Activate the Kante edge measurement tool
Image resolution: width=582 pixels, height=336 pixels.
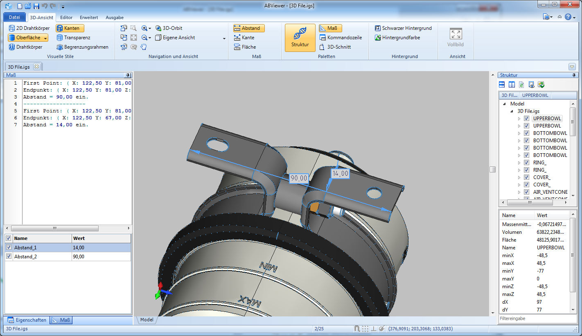point(244,38)
